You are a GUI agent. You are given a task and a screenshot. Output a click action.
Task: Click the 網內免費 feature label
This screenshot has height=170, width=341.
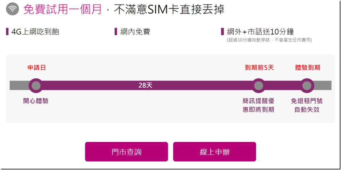coord(135,32)
